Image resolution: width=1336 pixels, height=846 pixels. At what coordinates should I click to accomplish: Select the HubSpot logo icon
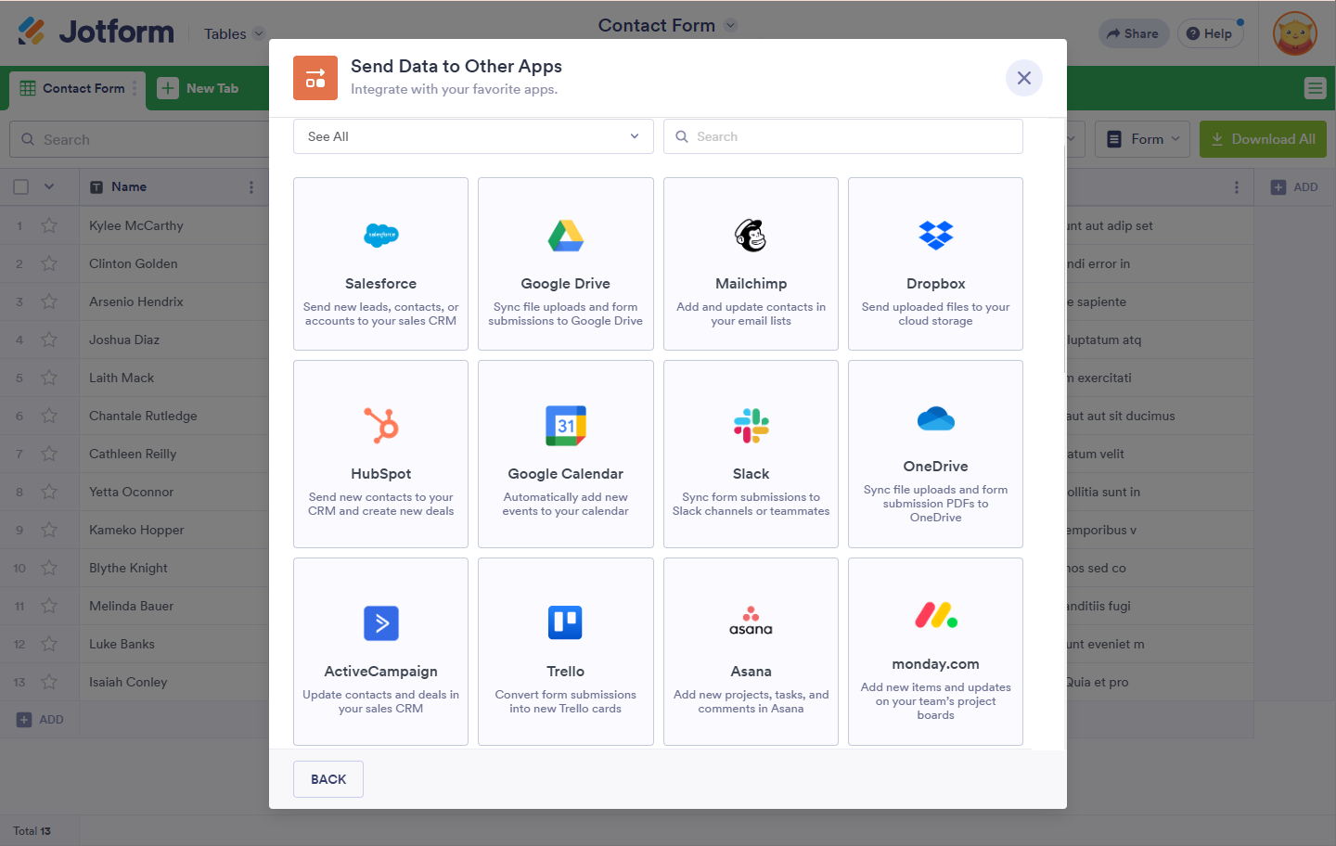point(381,426)
